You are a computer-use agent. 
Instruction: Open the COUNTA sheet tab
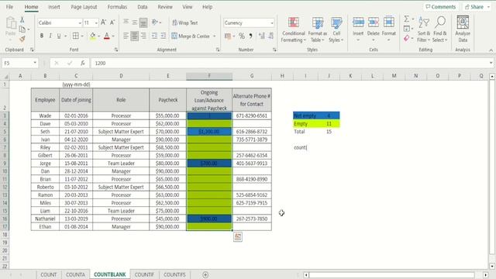(x=75, y=274)
